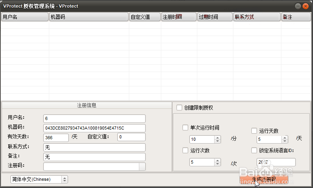Toggle 锁定系统语言ID checkbox
The width and height of the screenshot is (313, 188).
(x=254, y=150)
